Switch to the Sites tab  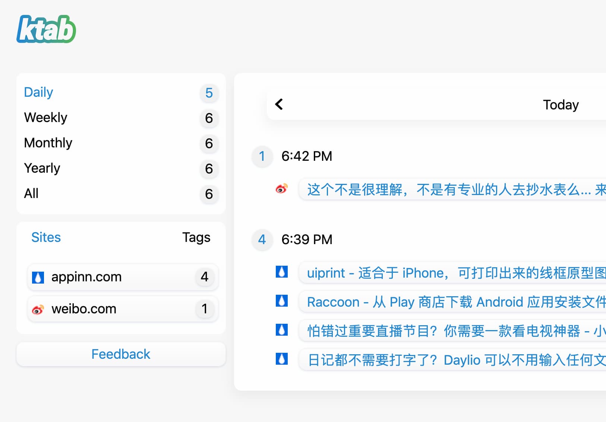click(x=46, y=237)
